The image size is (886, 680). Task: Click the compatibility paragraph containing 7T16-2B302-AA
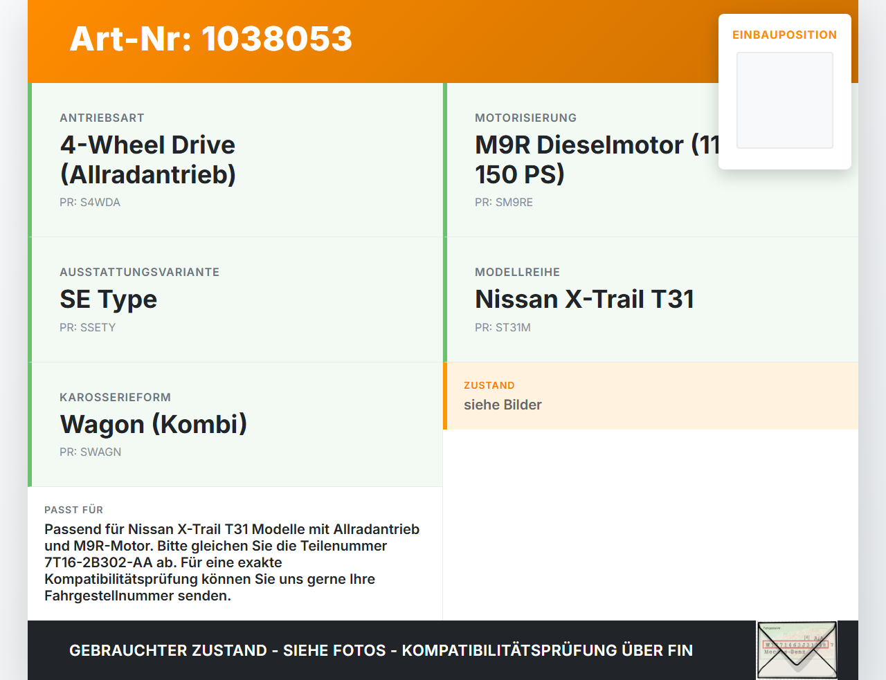[232, 562]
